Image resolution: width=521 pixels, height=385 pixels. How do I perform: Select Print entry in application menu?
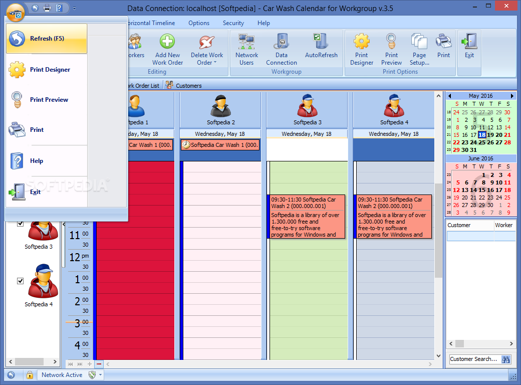coord(47,130)
